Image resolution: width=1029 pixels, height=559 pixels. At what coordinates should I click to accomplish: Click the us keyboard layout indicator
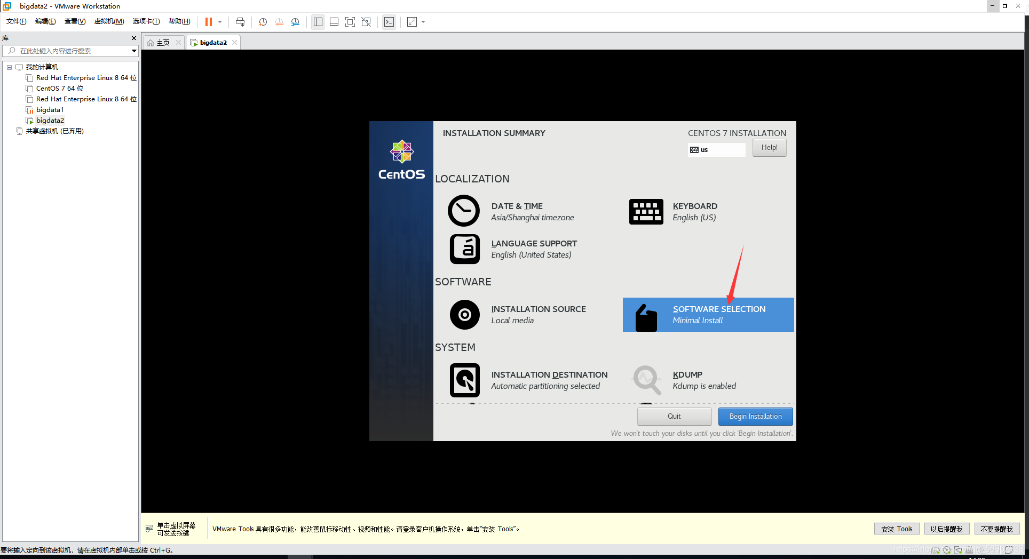[717, 150]
